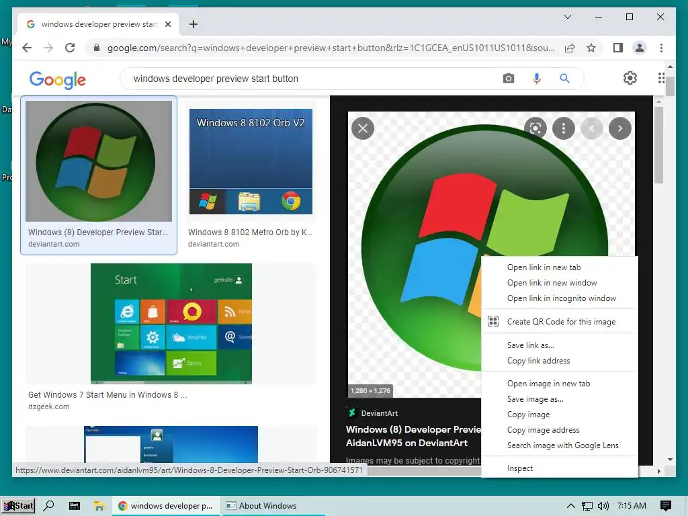Close the image preview panel

point(362,128)
